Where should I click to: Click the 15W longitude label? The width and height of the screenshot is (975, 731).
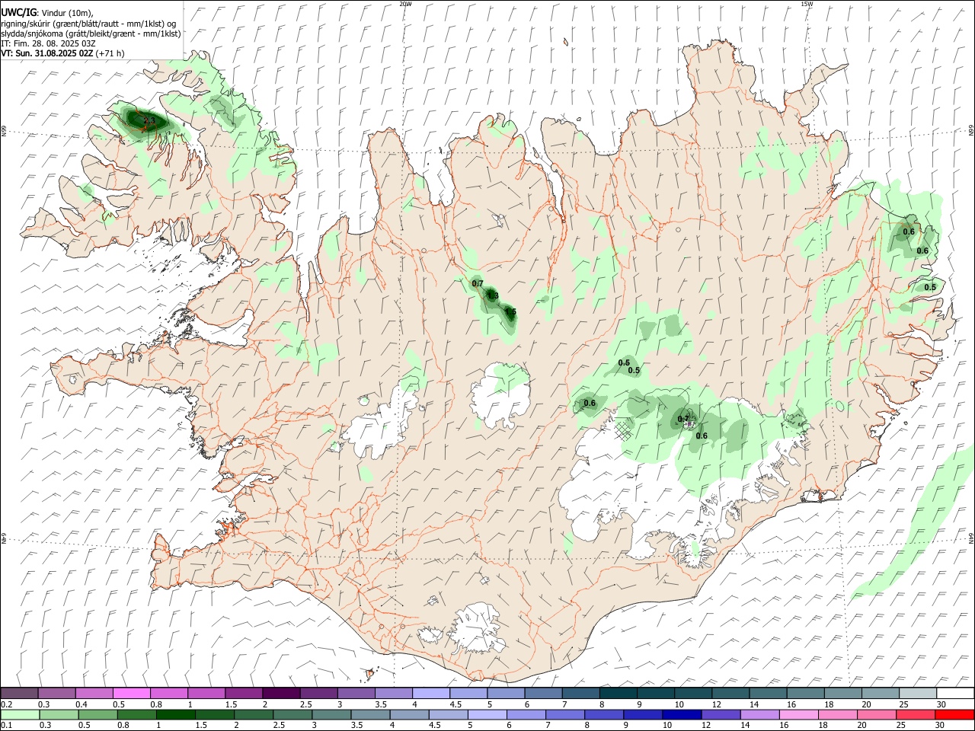tap(806, 4)
